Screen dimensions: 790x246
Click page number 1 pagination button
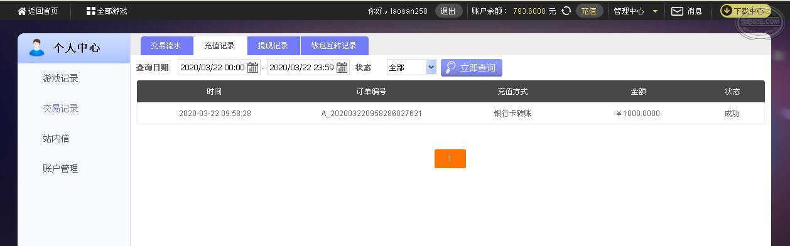[450, 159]
